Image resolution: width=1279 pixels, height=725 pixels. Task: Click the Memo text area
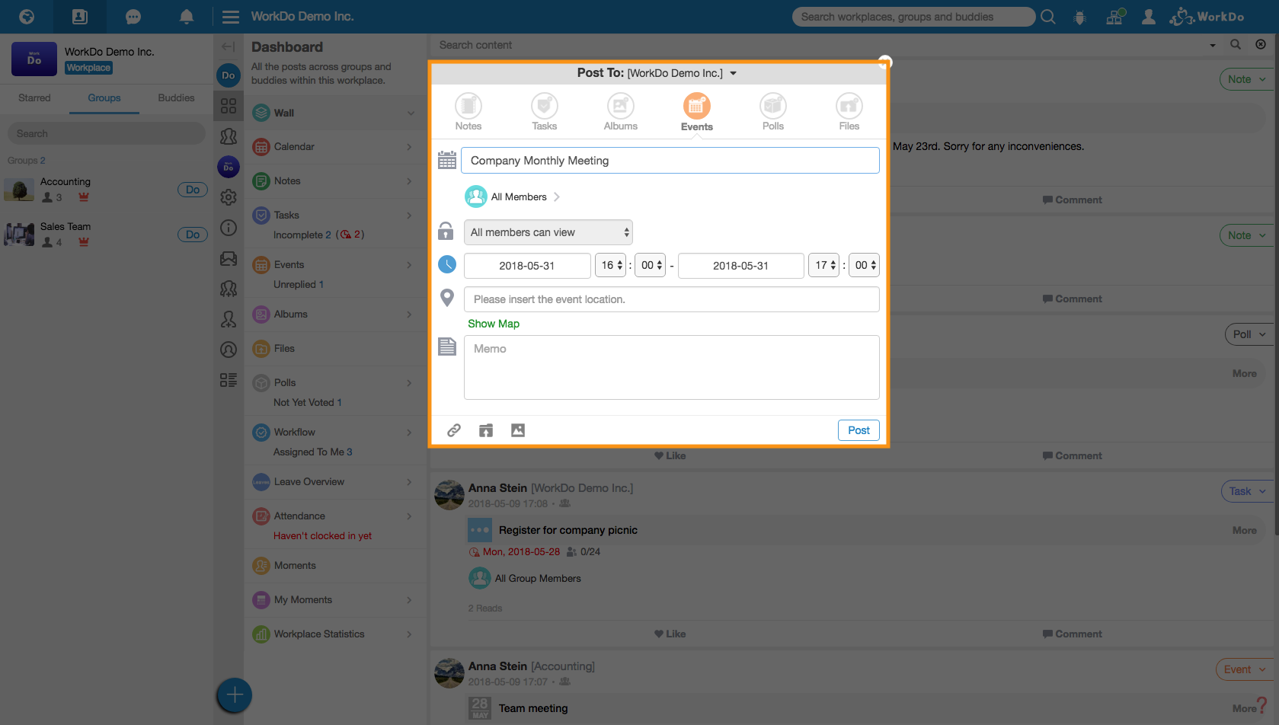671,368
